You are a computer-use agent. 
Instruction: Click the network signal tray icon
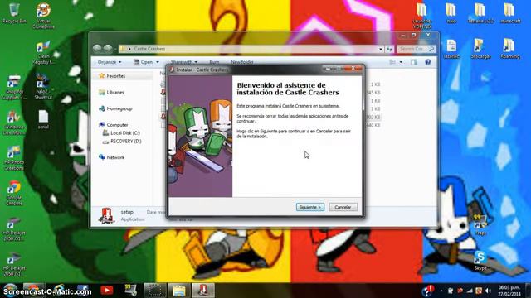(470, 291)
